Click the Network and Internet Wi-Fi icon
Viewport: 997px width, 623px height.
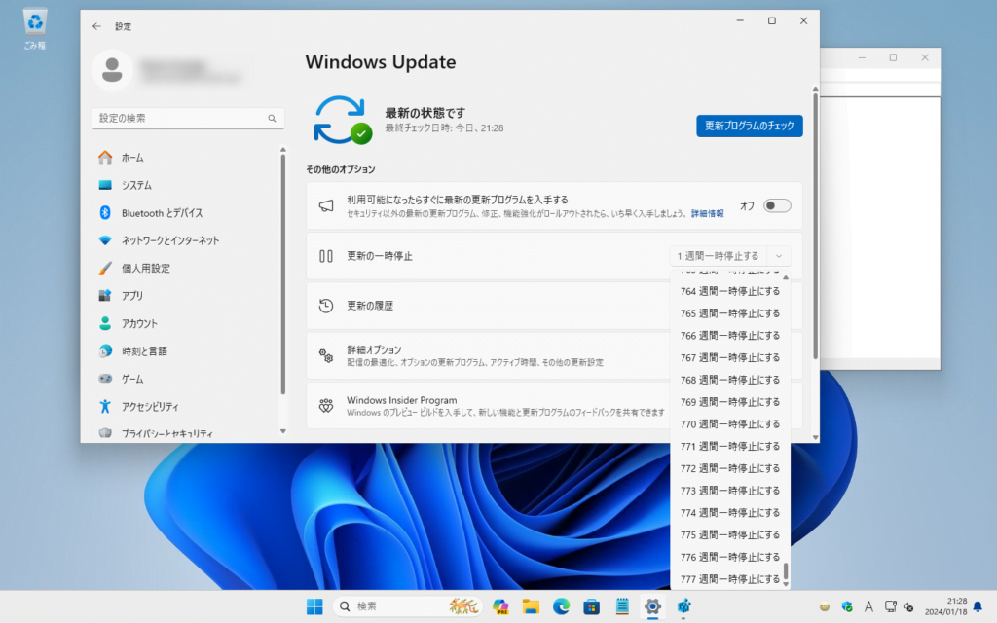[x=105, y=240]
